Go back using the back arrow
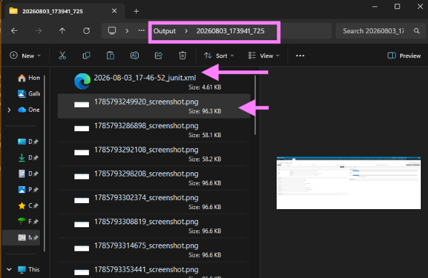The height and width of the screenshot is (278, 428). point(15,31)
